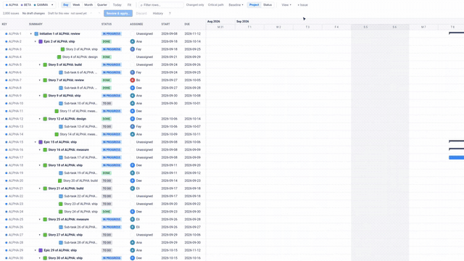Click the Story icon for Story 24 of ALPHA
Screen dimensions: 464x261
[x=60, y=212]
